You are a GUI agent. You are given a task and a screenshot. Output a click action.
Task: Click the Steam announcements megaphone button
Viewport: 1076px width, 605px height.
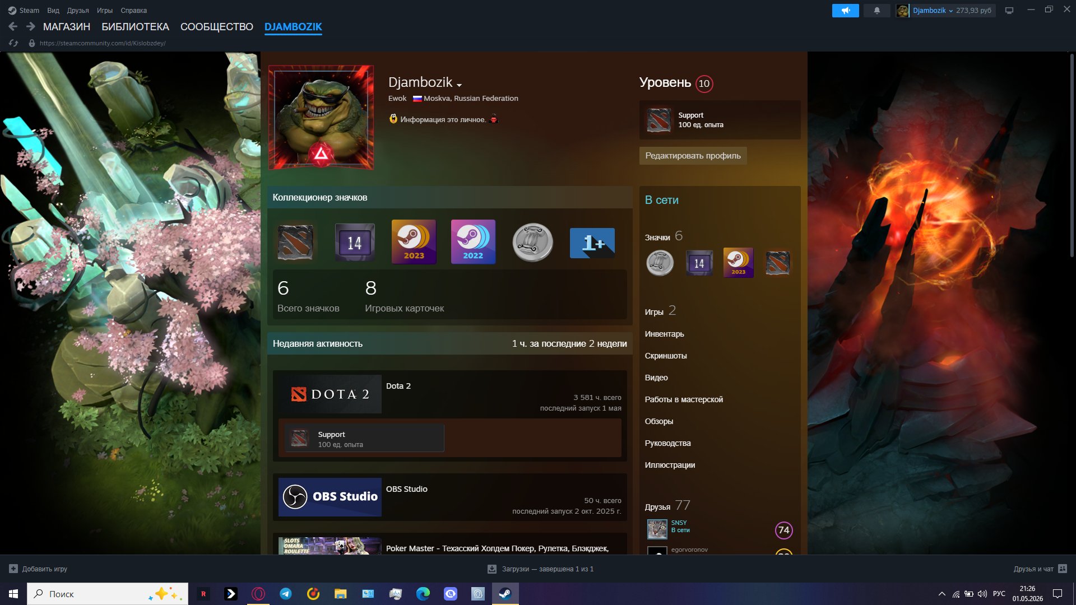click(x=845, y=11)
